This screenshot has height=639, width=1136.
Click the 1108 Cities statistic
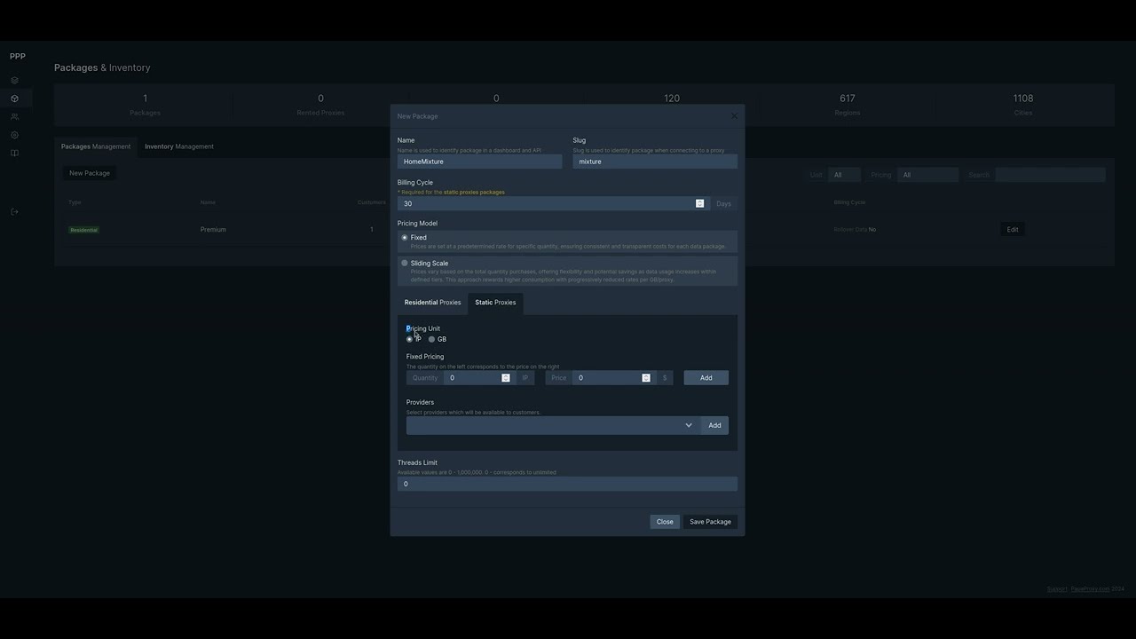click(x=1023, y=104)
